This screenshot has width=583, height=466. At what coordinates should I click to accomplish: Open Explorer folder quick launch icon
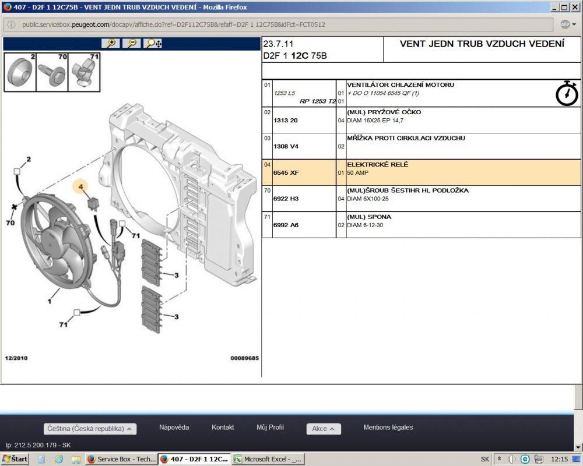[x=76, y=460]
